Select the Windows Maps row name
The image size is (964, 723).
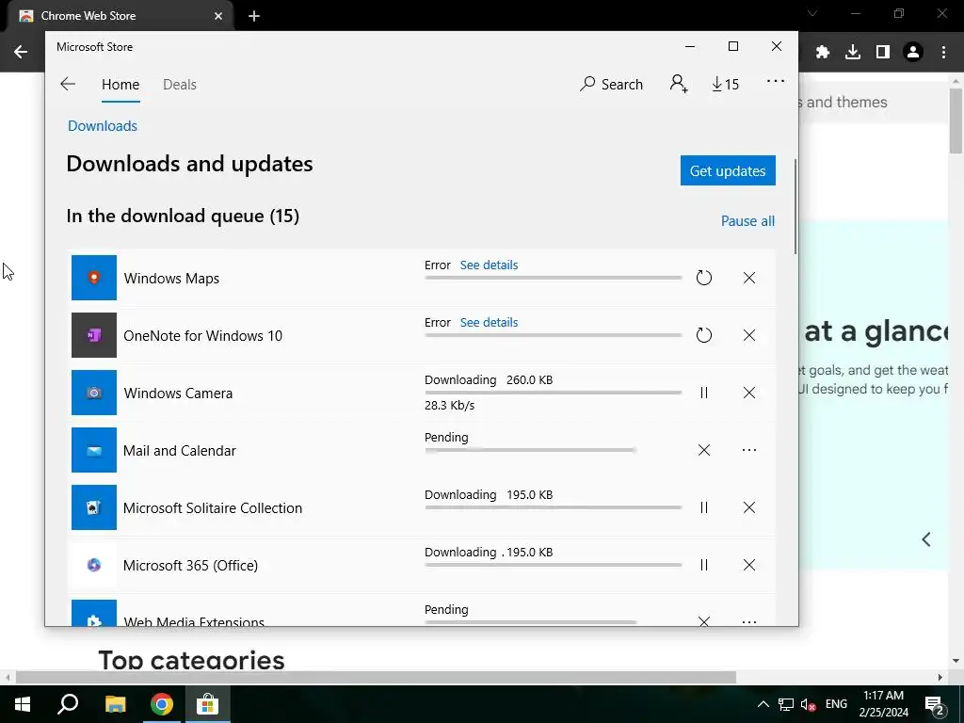171,279
